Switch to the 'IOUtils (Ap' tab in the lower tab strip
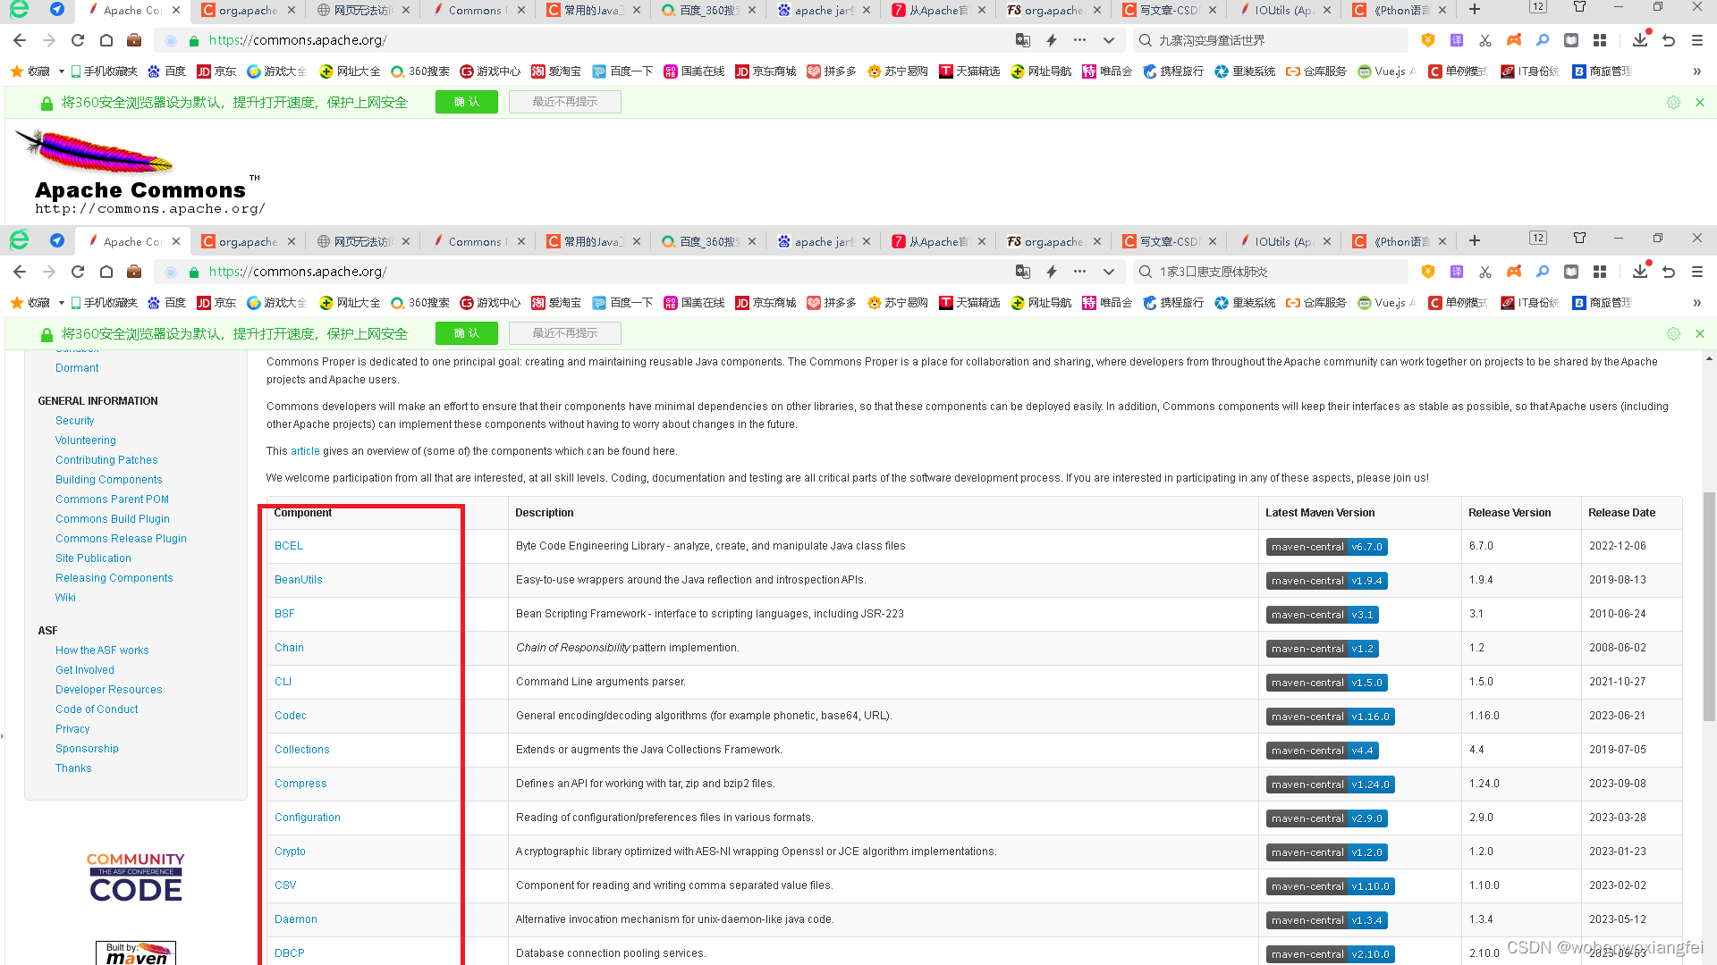Screen dimensions: 1717x965 [x=1281, y=241]
